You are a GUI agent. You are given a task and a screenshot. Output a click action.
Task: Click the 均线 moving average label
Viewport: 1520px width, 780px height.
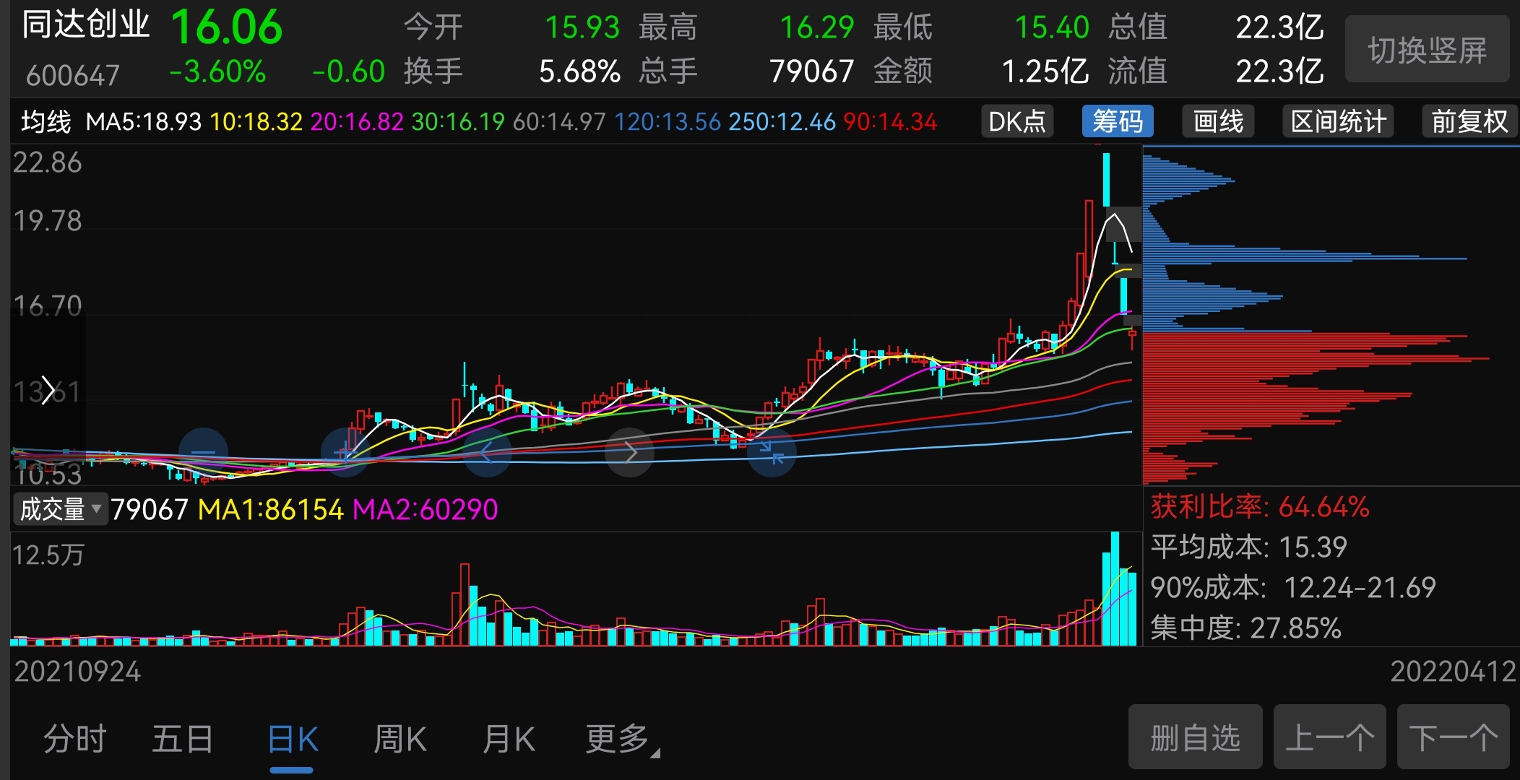coord(46,121)
